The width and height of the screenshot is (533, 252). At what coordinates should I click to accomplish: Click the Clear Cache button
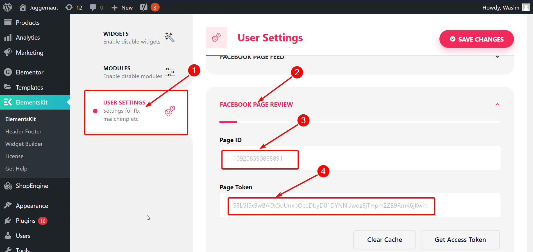click(x=384, y=240)
